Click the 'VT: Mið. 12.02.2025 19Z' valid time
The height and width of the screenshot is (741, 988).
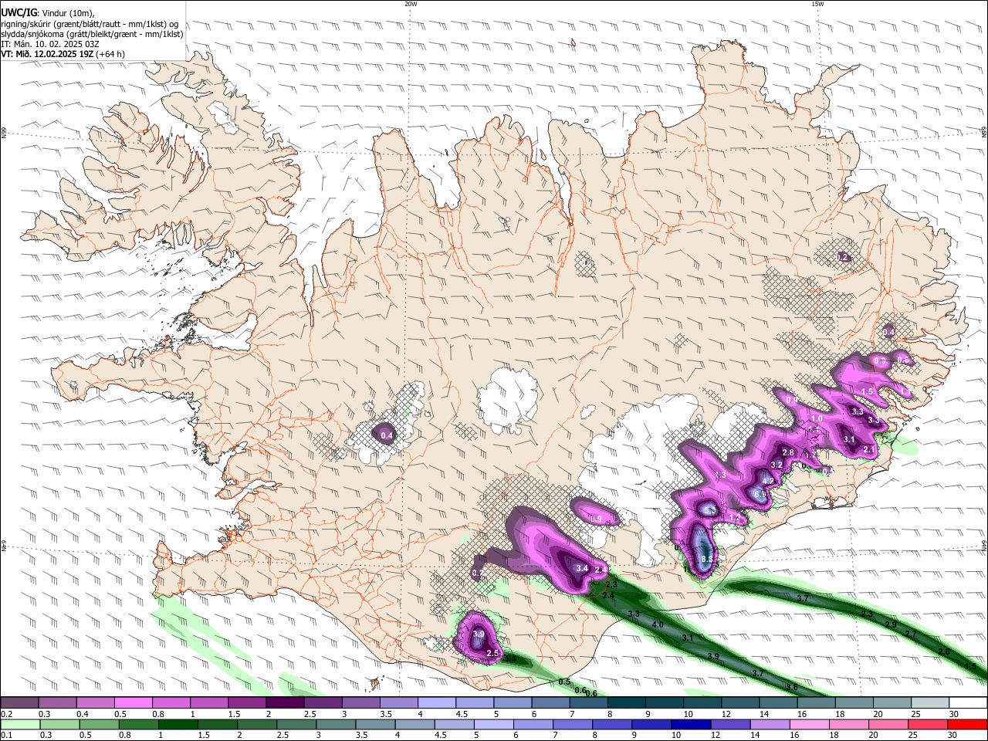[47, 54]
